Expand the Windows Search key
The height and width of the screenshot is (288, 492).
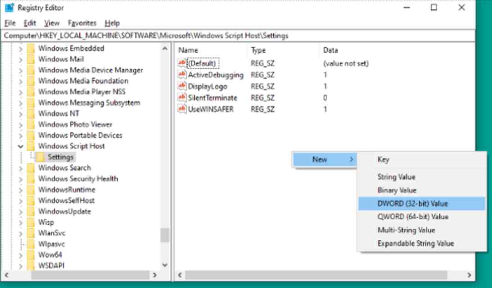(20, 168)
